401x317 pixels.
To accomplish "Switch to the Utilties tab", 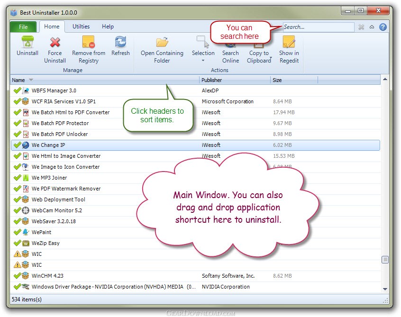I will [81, 27].
